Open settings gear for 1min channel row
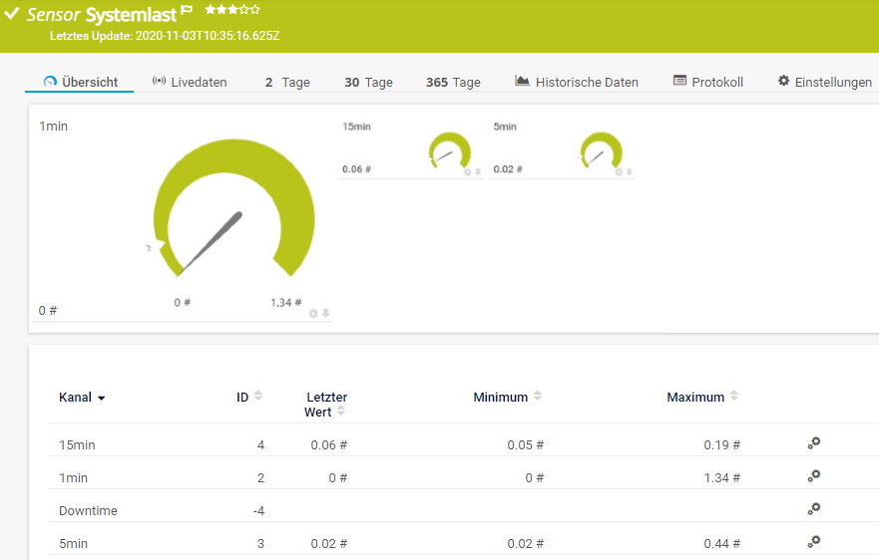Screen dimensions: 879x560 coord(813,476)
